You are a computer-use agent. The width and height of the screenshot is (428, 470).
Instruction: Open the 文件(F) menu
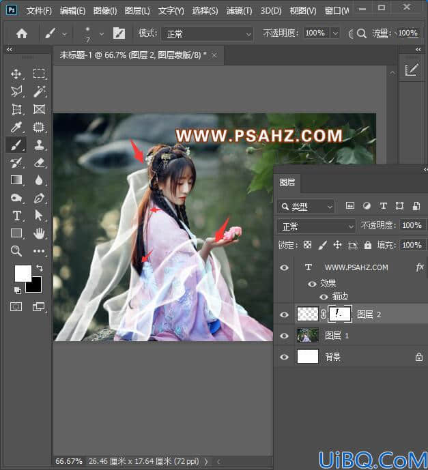(x=39, y=11)
